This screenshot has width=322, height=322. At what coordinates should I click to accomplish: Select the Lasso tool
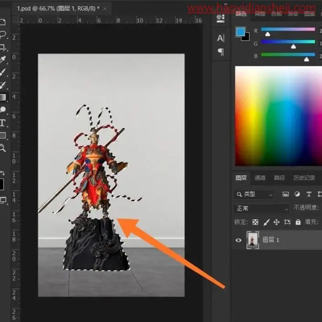3,35
